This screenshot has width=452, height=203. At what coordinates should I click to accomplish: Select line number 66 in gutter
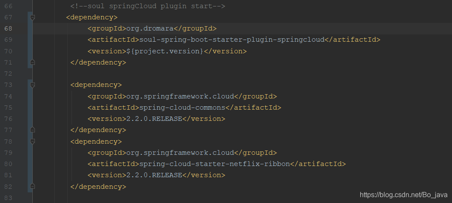point(8,6)
